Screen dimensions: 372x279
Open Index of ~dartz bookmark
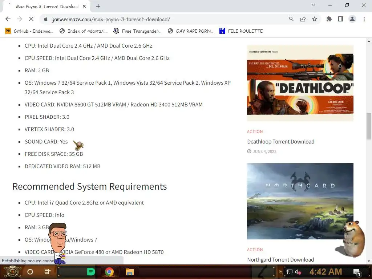click(x=84, y=31)
